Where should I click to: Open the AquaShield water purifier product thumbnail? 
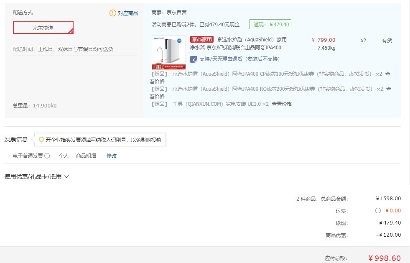click(x=169, y=53)
